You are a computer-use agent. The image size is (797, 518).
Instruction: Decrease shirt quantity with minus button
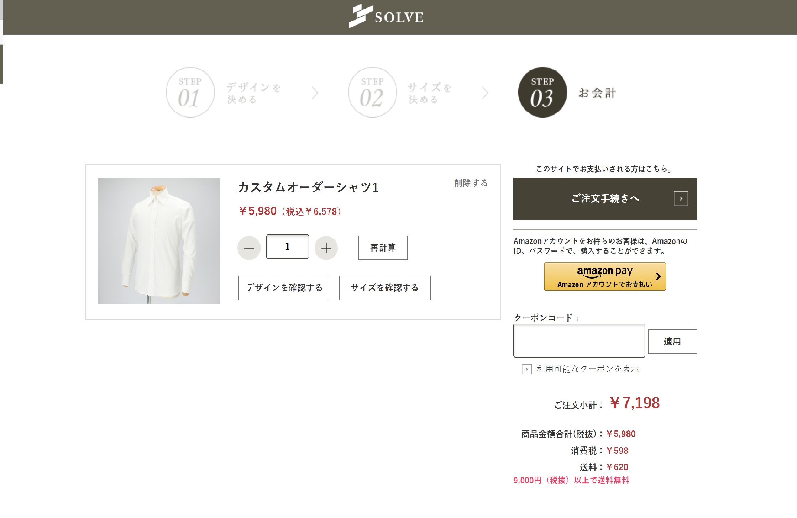click(x=249, y=248)
